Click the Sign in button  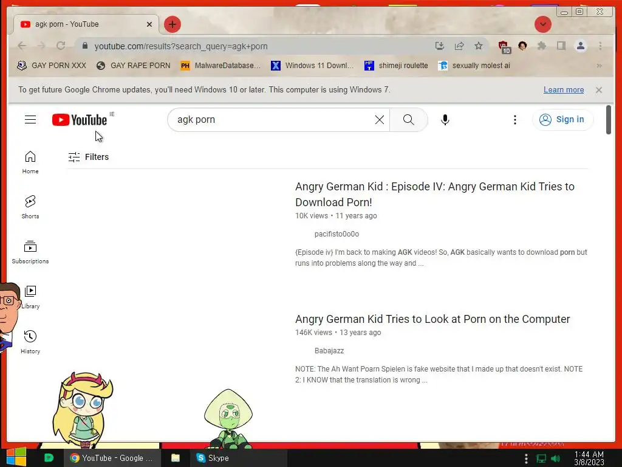pos(562,120)
